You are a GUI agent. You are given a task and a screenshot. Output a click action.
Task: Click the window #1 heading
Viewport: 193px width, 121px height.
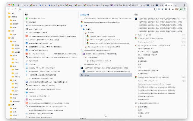tap(84, 15)
